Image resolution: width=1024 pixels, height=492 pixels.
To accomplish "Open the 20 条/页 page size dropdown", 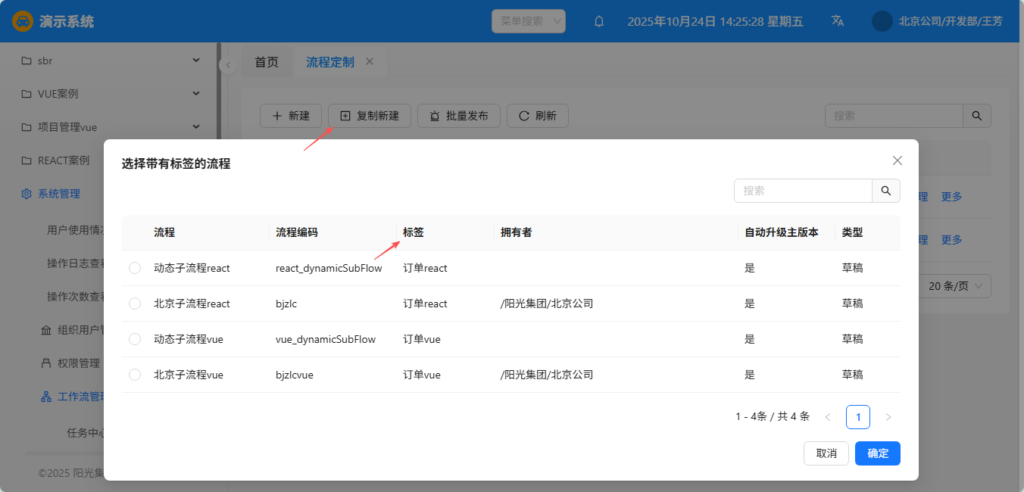I will coord(959,286).
